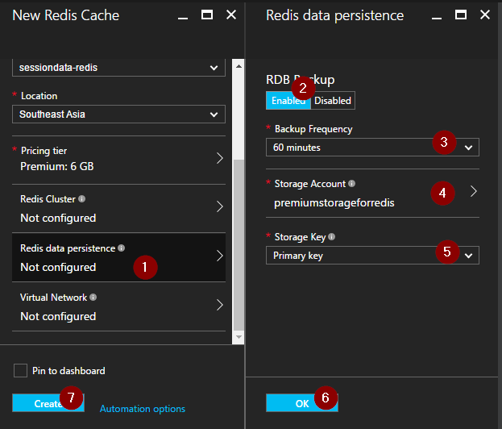Viewport: 502px width, 429px height.
Task: Click info icon next to Storage Key
Action: point(331,236)
